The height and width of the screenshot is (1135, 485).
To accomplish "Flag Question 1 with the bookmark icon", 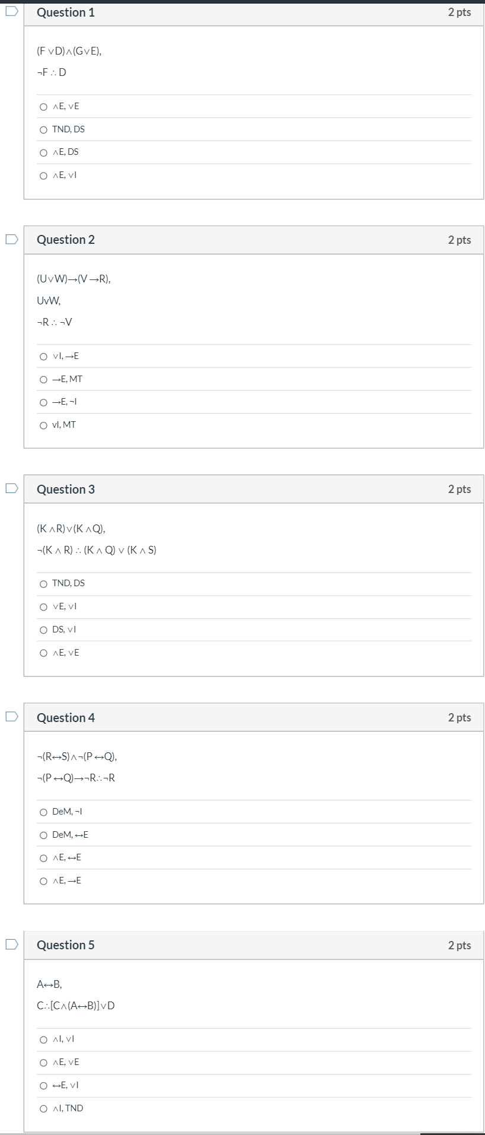I will click(x=12, y=11).
